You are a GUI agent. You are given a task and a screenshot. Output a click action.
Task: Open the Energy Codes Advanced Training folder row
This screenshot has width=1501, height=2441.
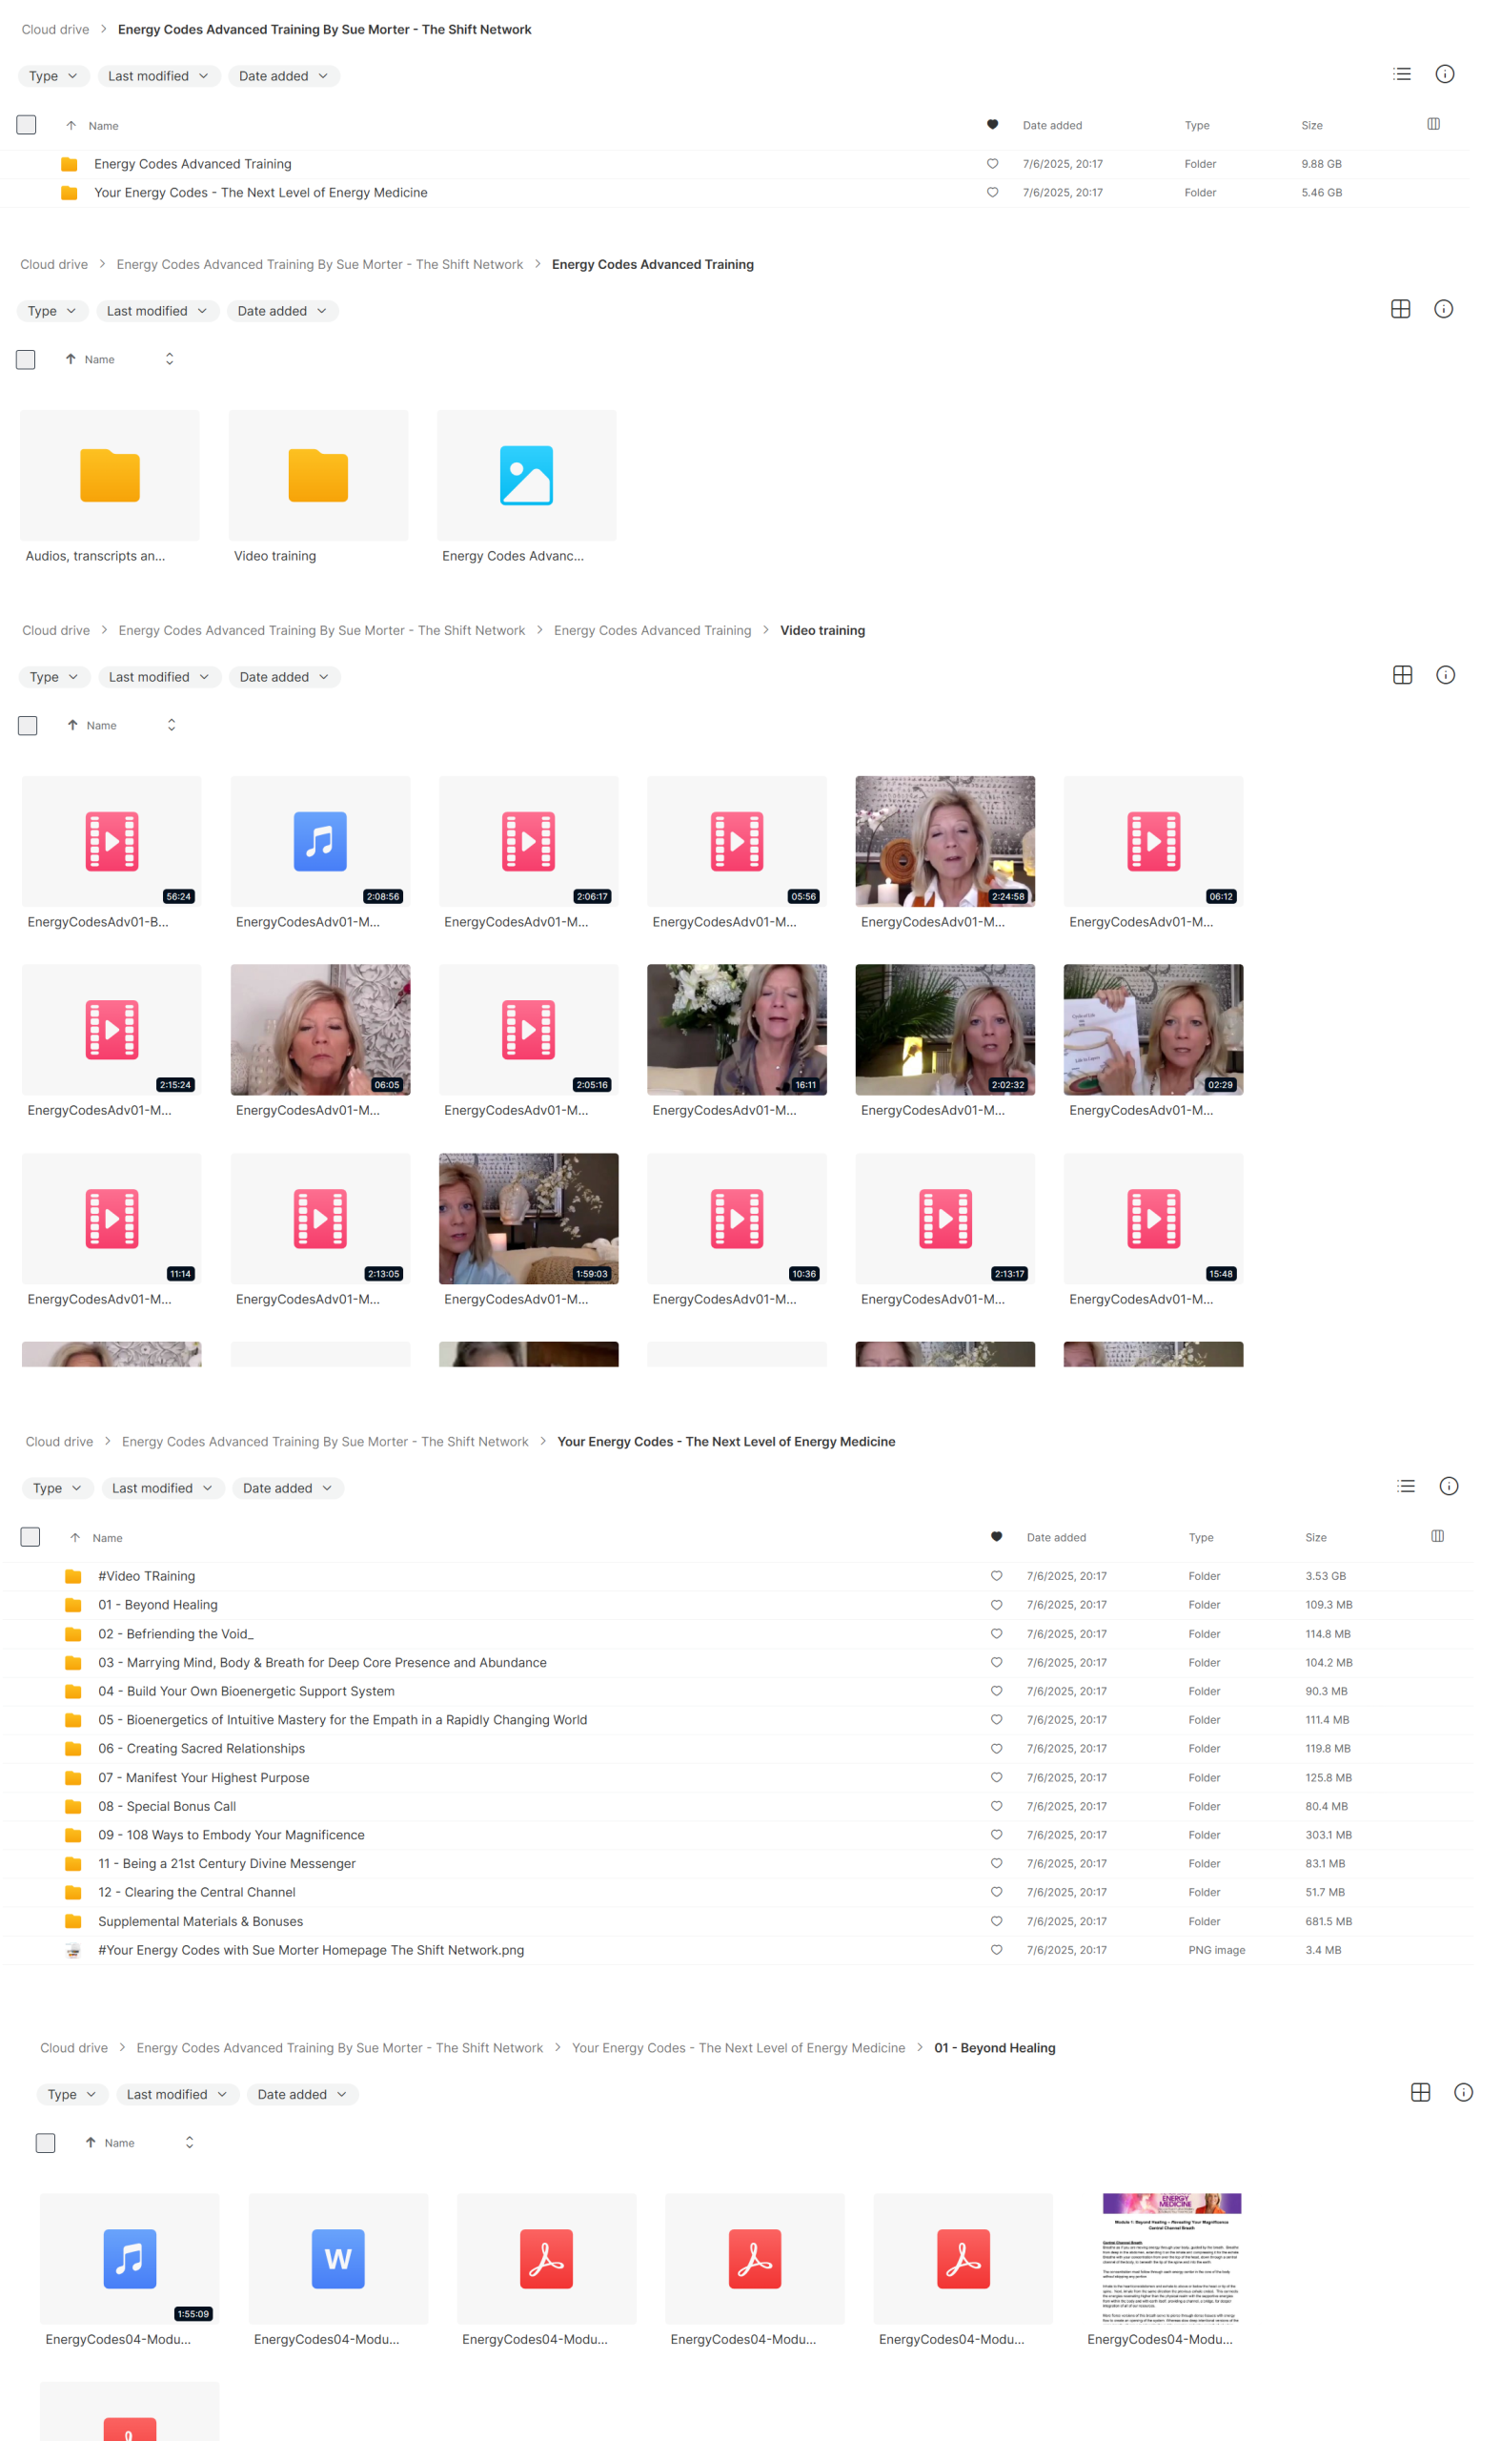click(x=735, y=164)
